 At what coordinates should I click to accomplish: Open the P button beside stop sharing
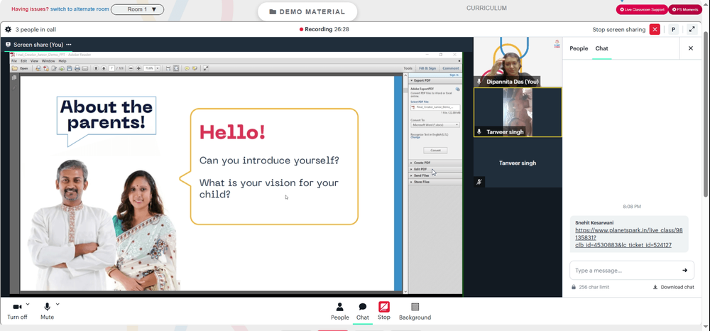click(x=673, y=29)
